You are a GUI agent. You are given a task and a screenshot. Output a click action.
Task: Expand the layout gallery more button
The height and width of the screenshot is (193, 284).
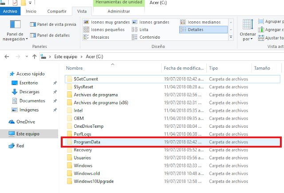coord(231,37)
